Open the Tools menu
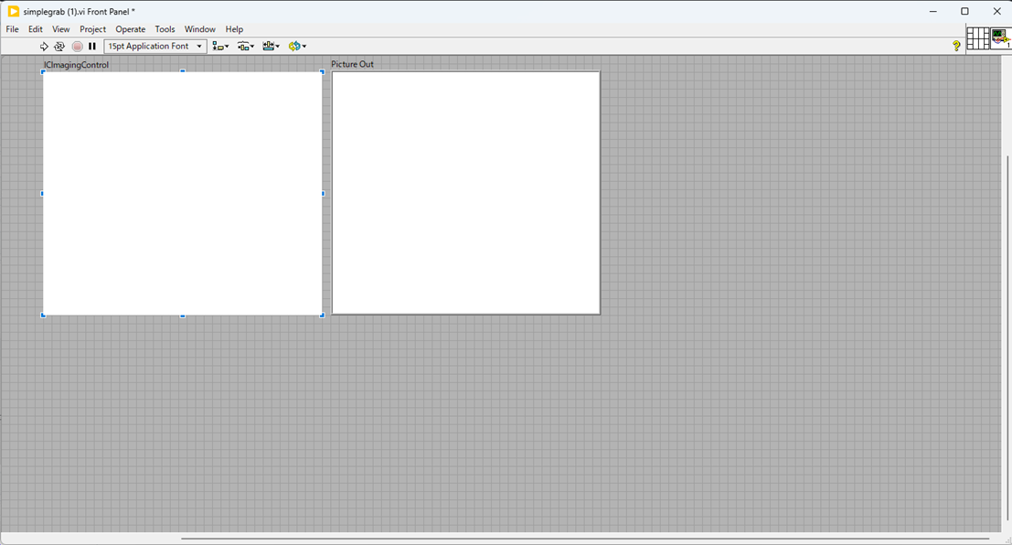 pos(165,29)
